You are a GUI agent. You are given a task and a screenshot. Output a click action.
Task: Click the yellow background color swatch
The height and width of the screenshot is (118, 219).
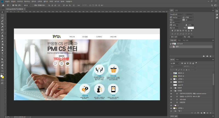(3, 77)
